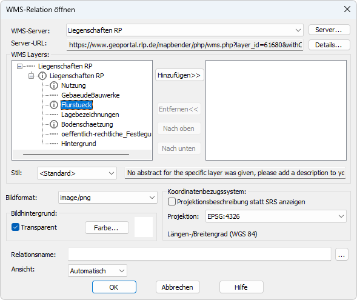The width and height of the screenshot is (357, 300).
Task: Click the empty selected-layers list box
Action: [276, 110]
